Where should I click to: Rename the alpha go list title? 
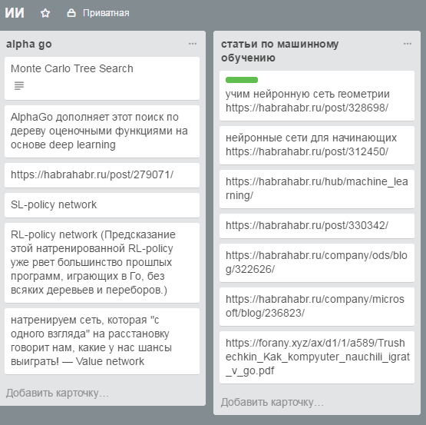(29, 44)
